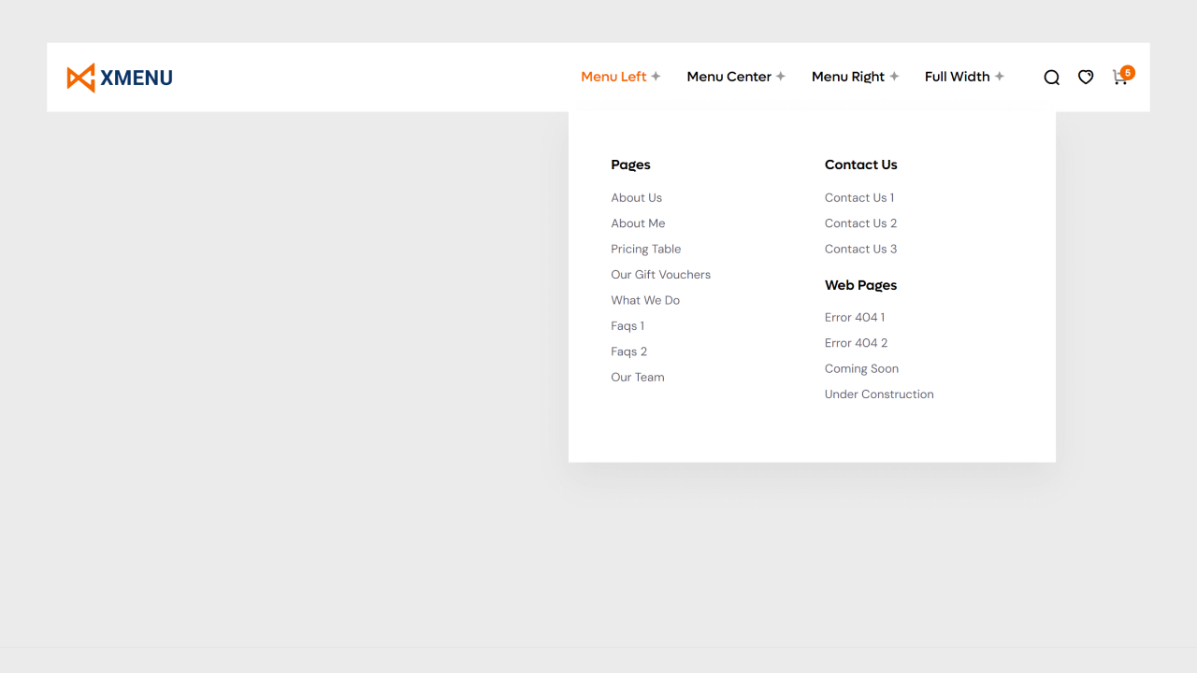Visit the Coming Soon page
Screen dimensions: 1197x673
click(861, 369)
